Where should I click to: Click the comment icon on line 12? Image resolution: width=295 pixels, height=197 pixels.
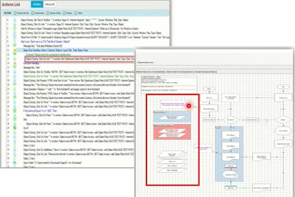(15, 55)
